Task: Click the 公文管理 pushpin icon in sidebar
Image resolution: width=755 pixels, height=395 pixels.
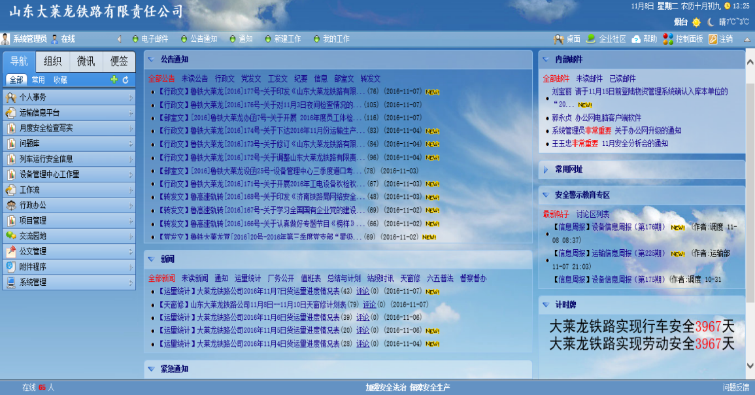Action: (11, 252)
